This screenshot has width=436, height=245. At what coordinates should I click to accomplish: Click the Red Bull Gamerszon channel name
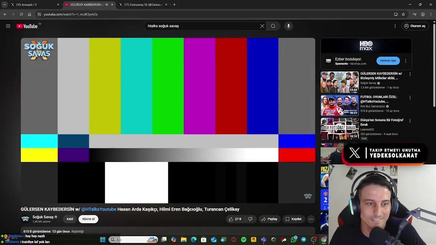[x=373, y=106]
